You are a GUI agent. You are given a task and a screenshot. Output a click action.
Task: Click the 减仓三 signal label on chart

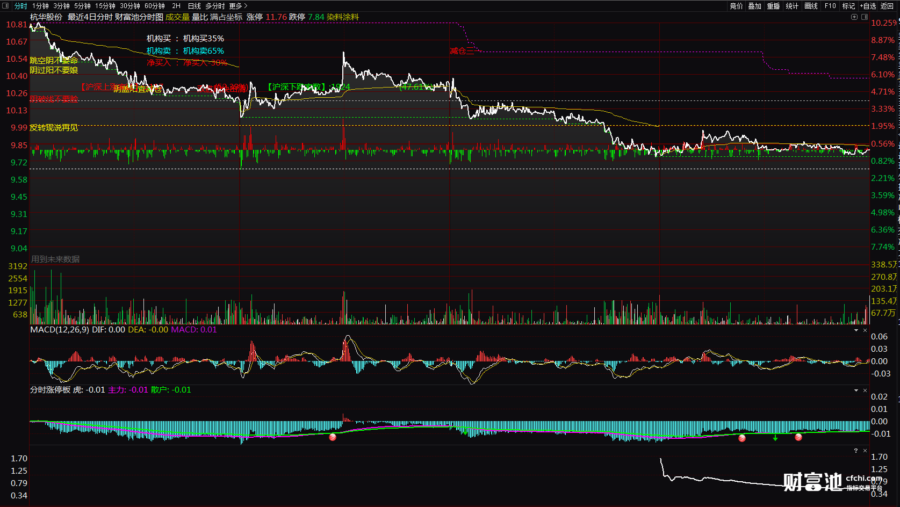462,51
